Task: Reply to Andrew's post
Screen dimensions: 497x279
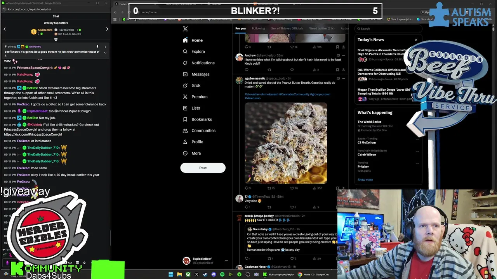Action: [247, 70]
